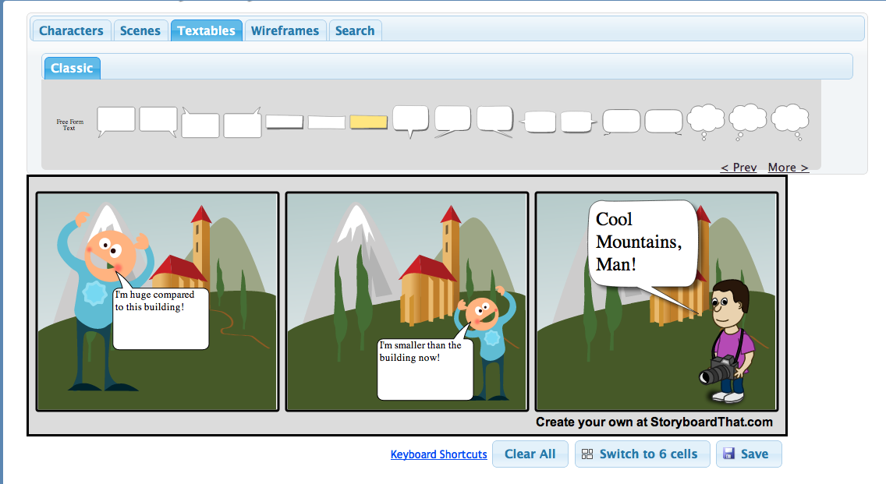This screenshot has height=484, width=886.
Task: Select the Classic category tab
Action: (71, 68)
